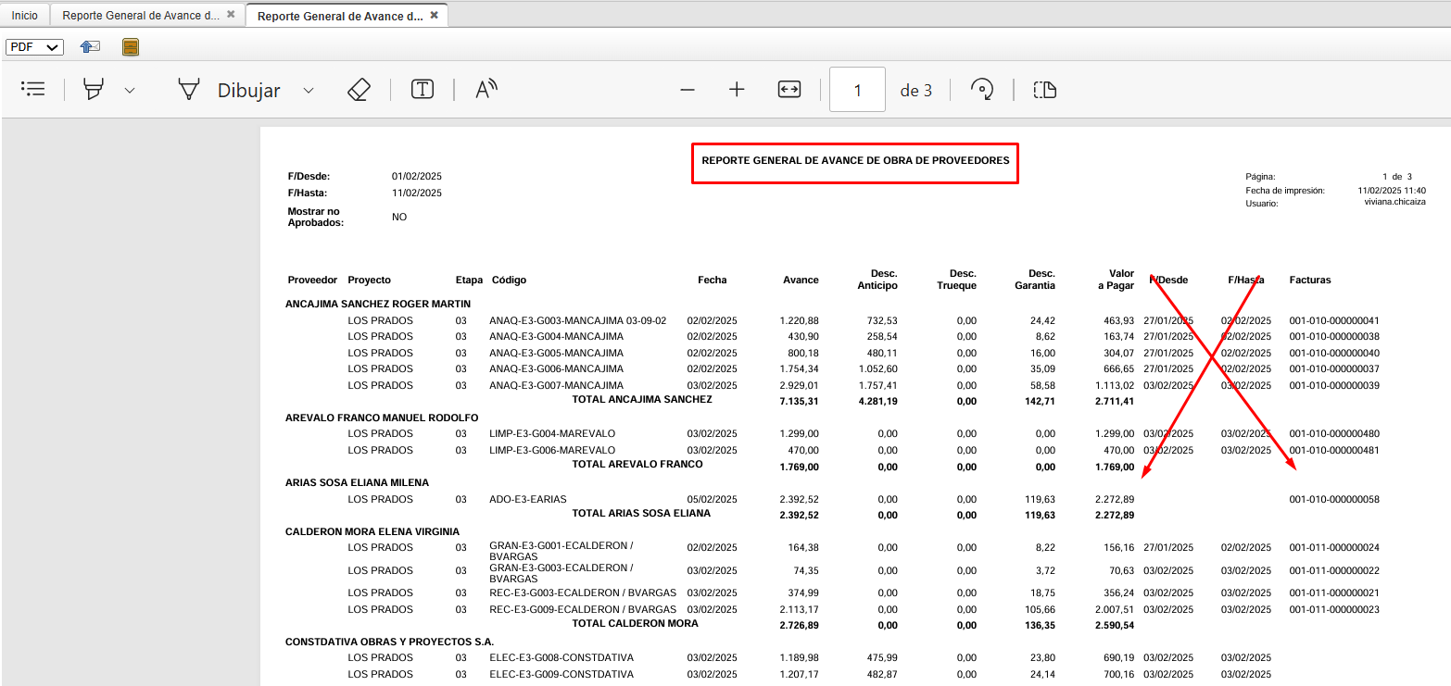This screenshot has width=1451, height=686.
Task: Expand the Dibujar pen options chevron
Action: [x=309, y=90]
